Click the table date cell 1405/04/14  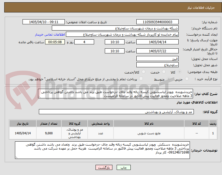coord(23,133)
